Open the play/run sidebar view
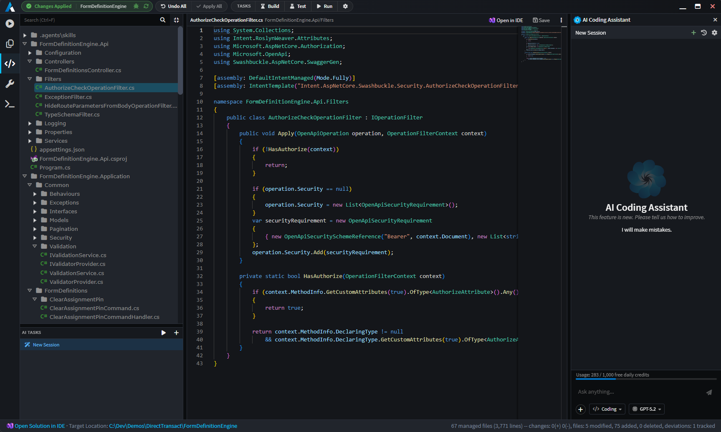 click(10, 24)
